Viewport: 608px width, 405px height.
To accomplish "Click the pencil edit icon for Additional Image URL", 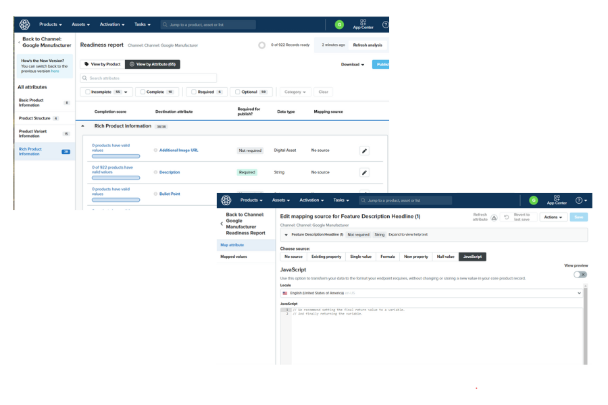I will coord(364,151).
